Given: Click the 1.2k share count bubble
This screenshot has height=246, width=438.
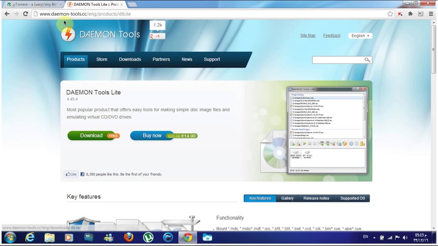Looking at the screenshot, I should click(158, 25).
